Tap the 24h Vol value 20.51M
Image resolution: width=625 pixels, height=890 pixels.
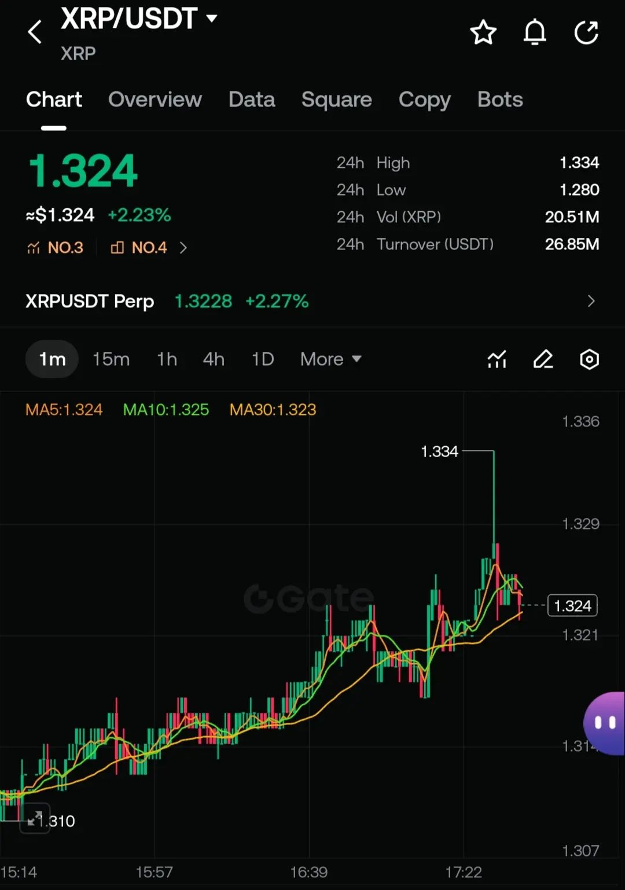(572, 217)
